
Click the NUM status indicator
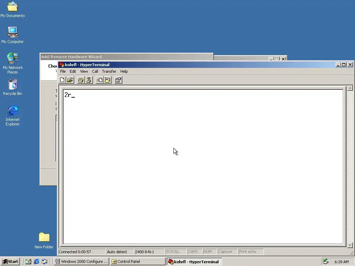click(209, 252)
